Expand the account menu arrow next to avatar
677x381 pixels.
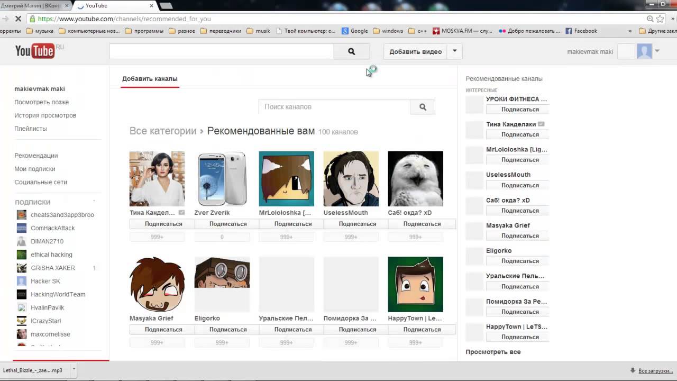[x=657, y=51]
